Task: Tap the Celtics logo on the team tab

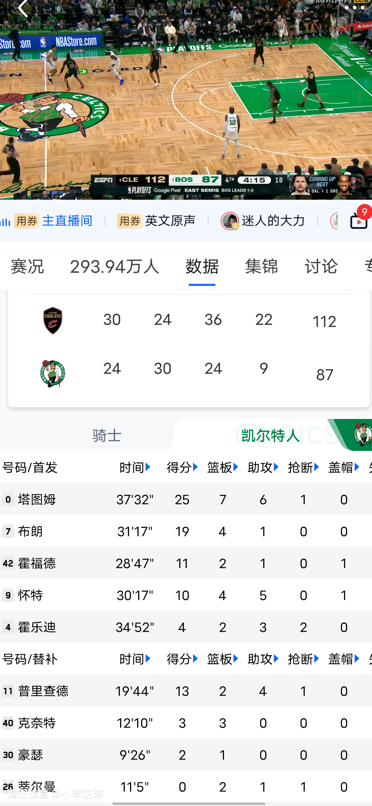Action: click(x=362, y=434)
